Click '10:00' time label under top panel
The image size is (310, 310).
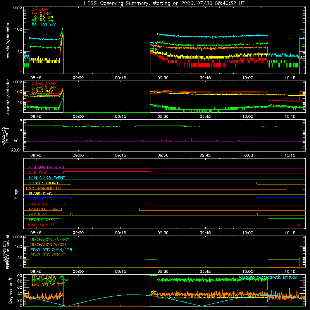coord(248,78)
